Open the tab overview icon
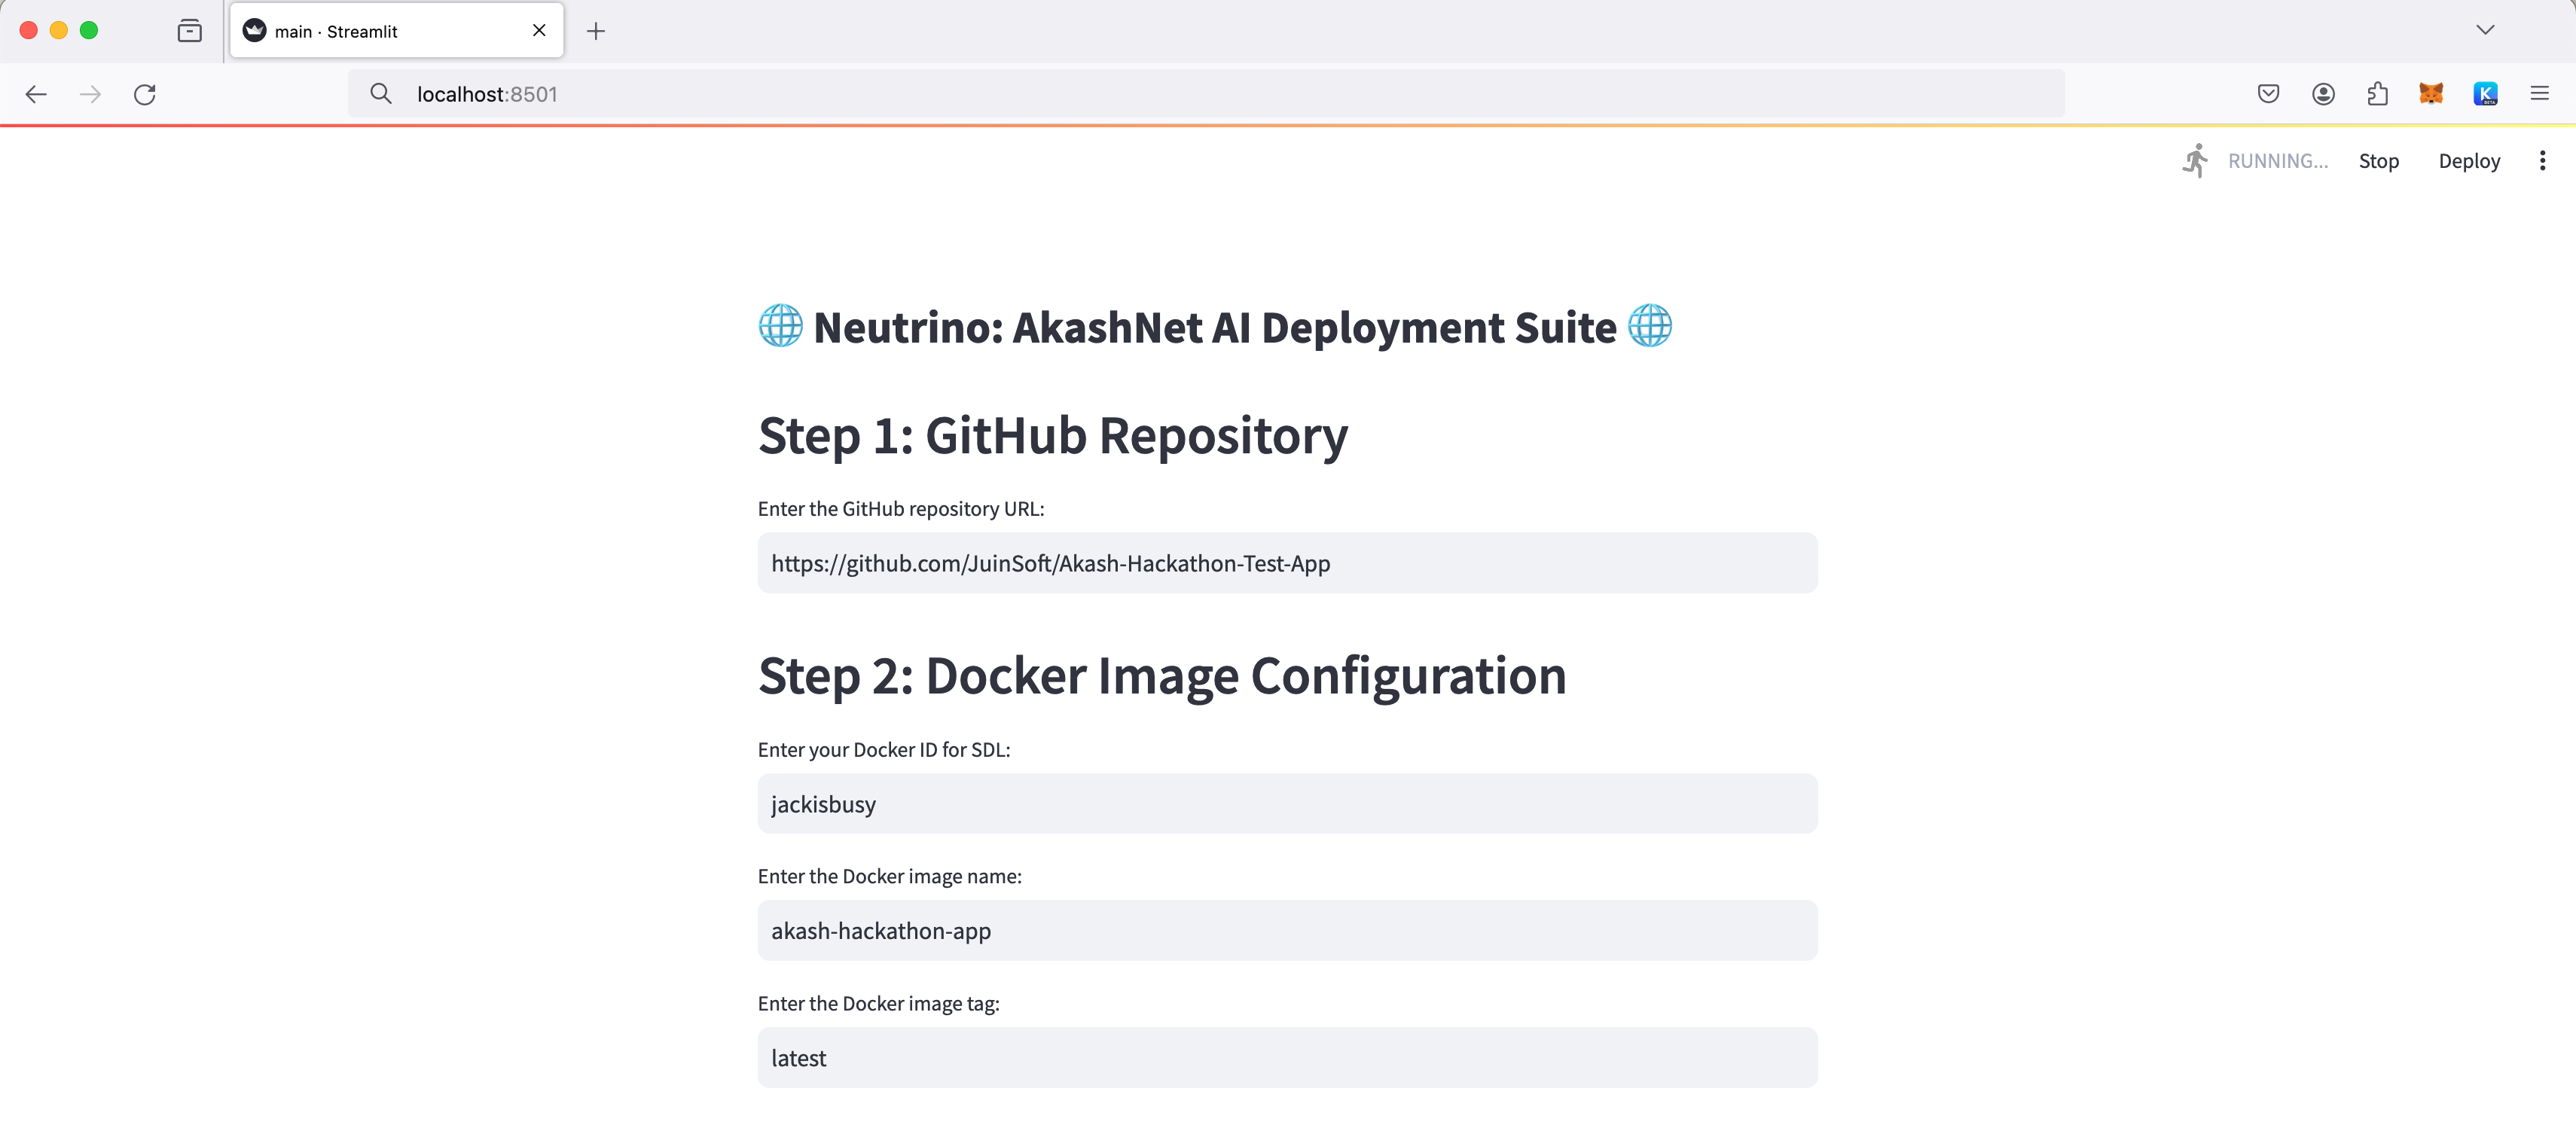This screenshot has width=2576, height=1125. (189, 31)
